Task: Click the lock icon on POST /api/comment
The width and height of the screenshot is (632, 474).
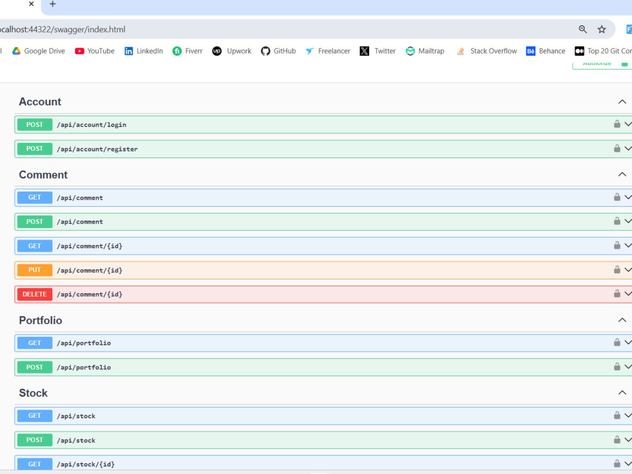Action: coord(617,221)
